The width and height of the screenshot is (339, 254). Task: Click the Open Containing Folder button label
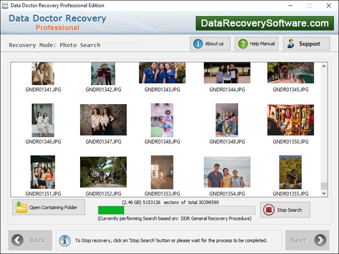(53, 208)
